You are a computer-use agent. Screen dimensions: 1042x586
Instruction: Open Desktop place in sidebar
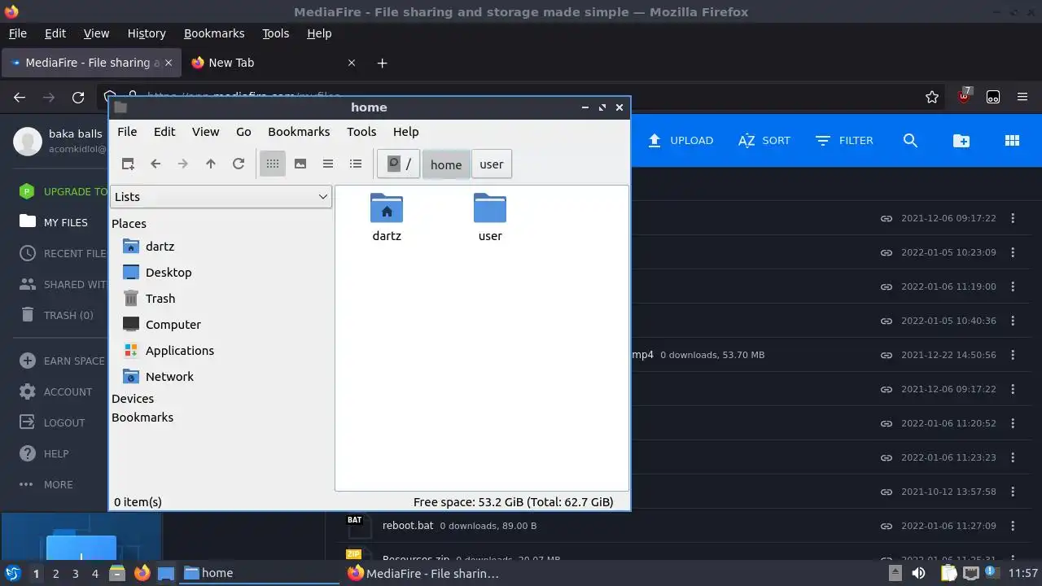pos(169,272)
